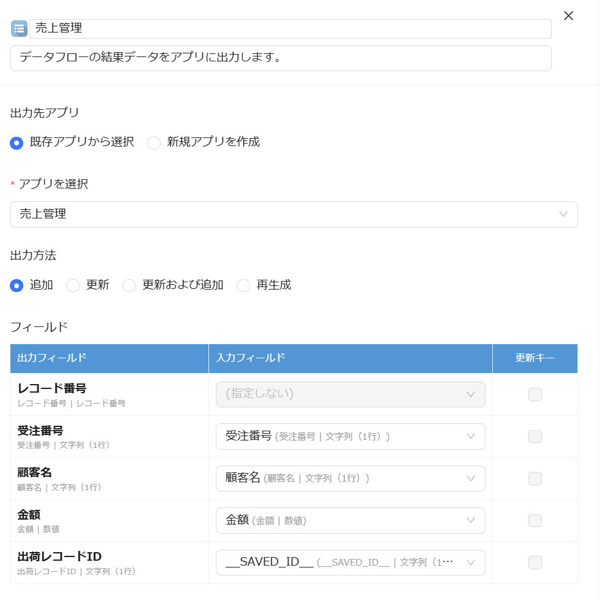
Task: Toggle 更新キー checkbox for 金額 row
Action: tap(535, 520)
